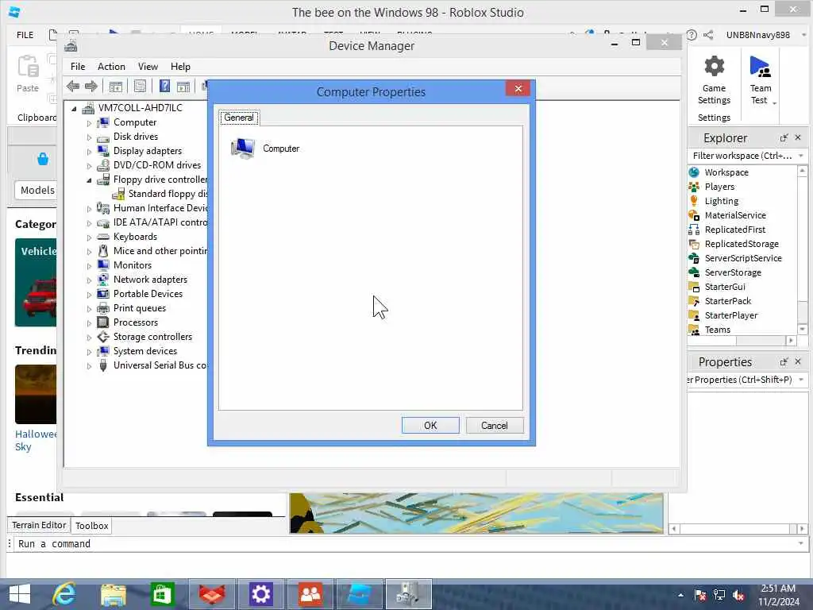Click the Explorer panel scroll down arrow

[802, 329]
